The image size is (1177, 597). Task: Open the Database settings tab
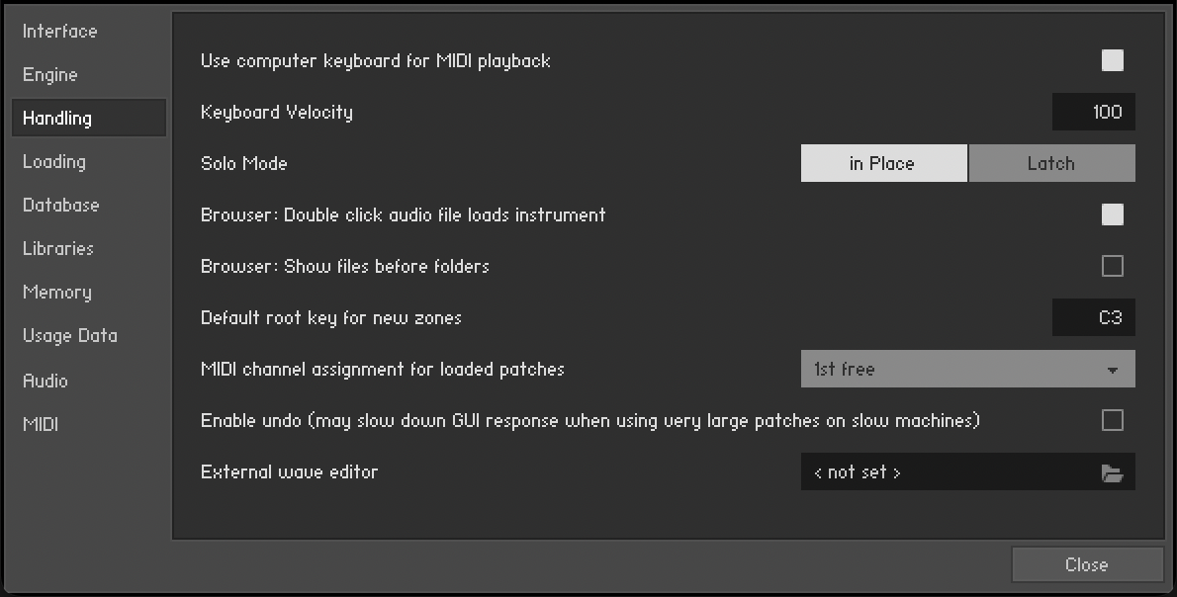(61, 206)
